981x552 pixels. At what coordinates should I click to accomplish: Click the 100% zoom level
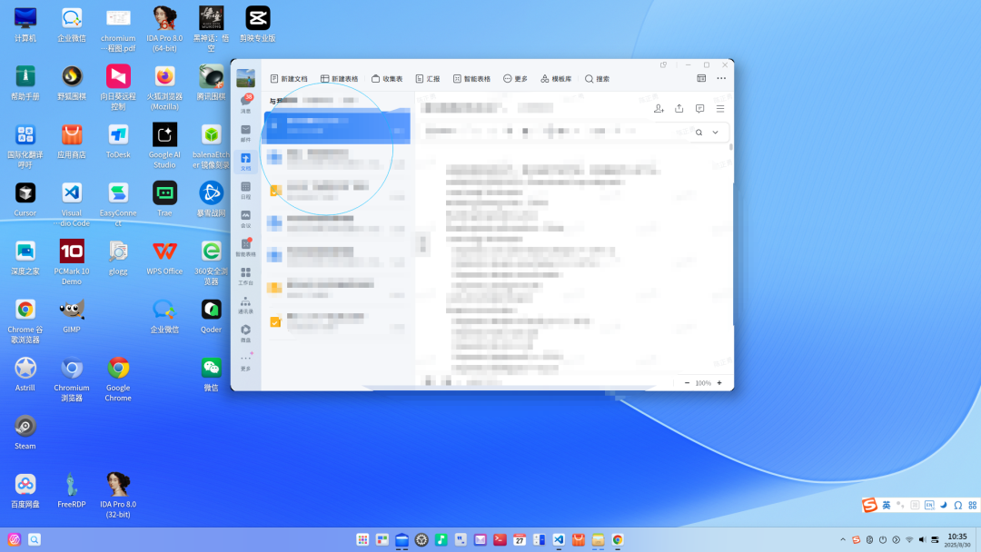click(703, 382)
